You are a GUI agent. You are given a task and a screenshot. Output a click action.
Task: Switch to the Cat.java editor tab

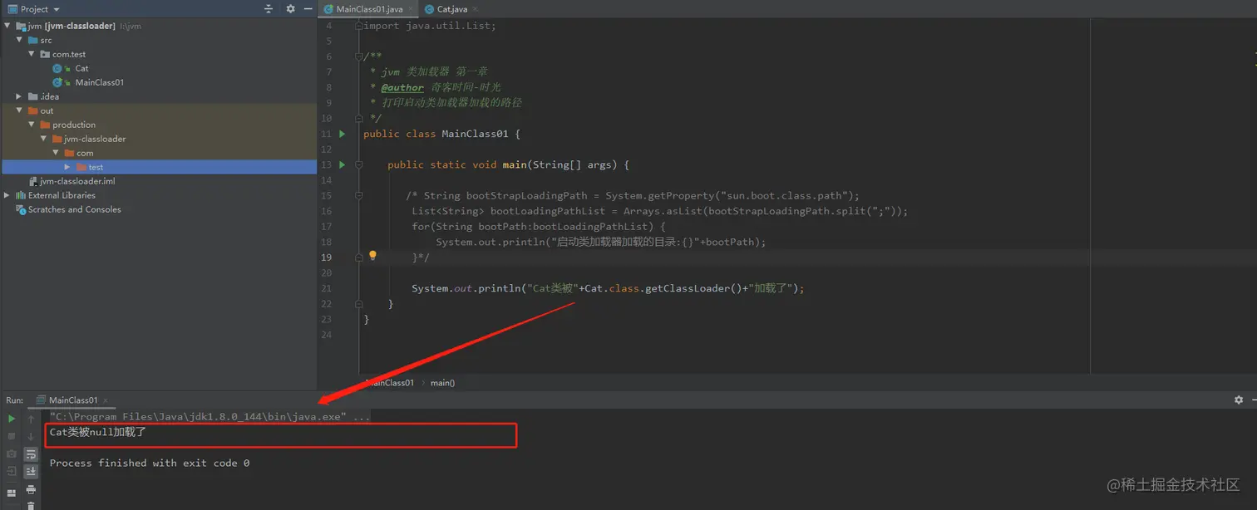coord(451,9)
